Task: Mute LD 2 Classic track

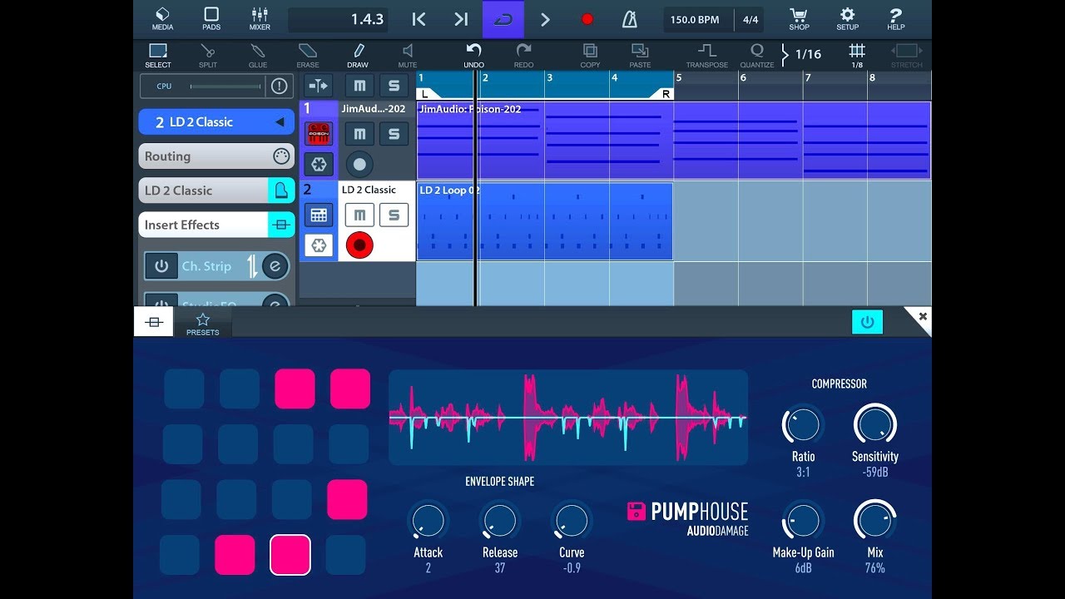Action: click(359, 215)
